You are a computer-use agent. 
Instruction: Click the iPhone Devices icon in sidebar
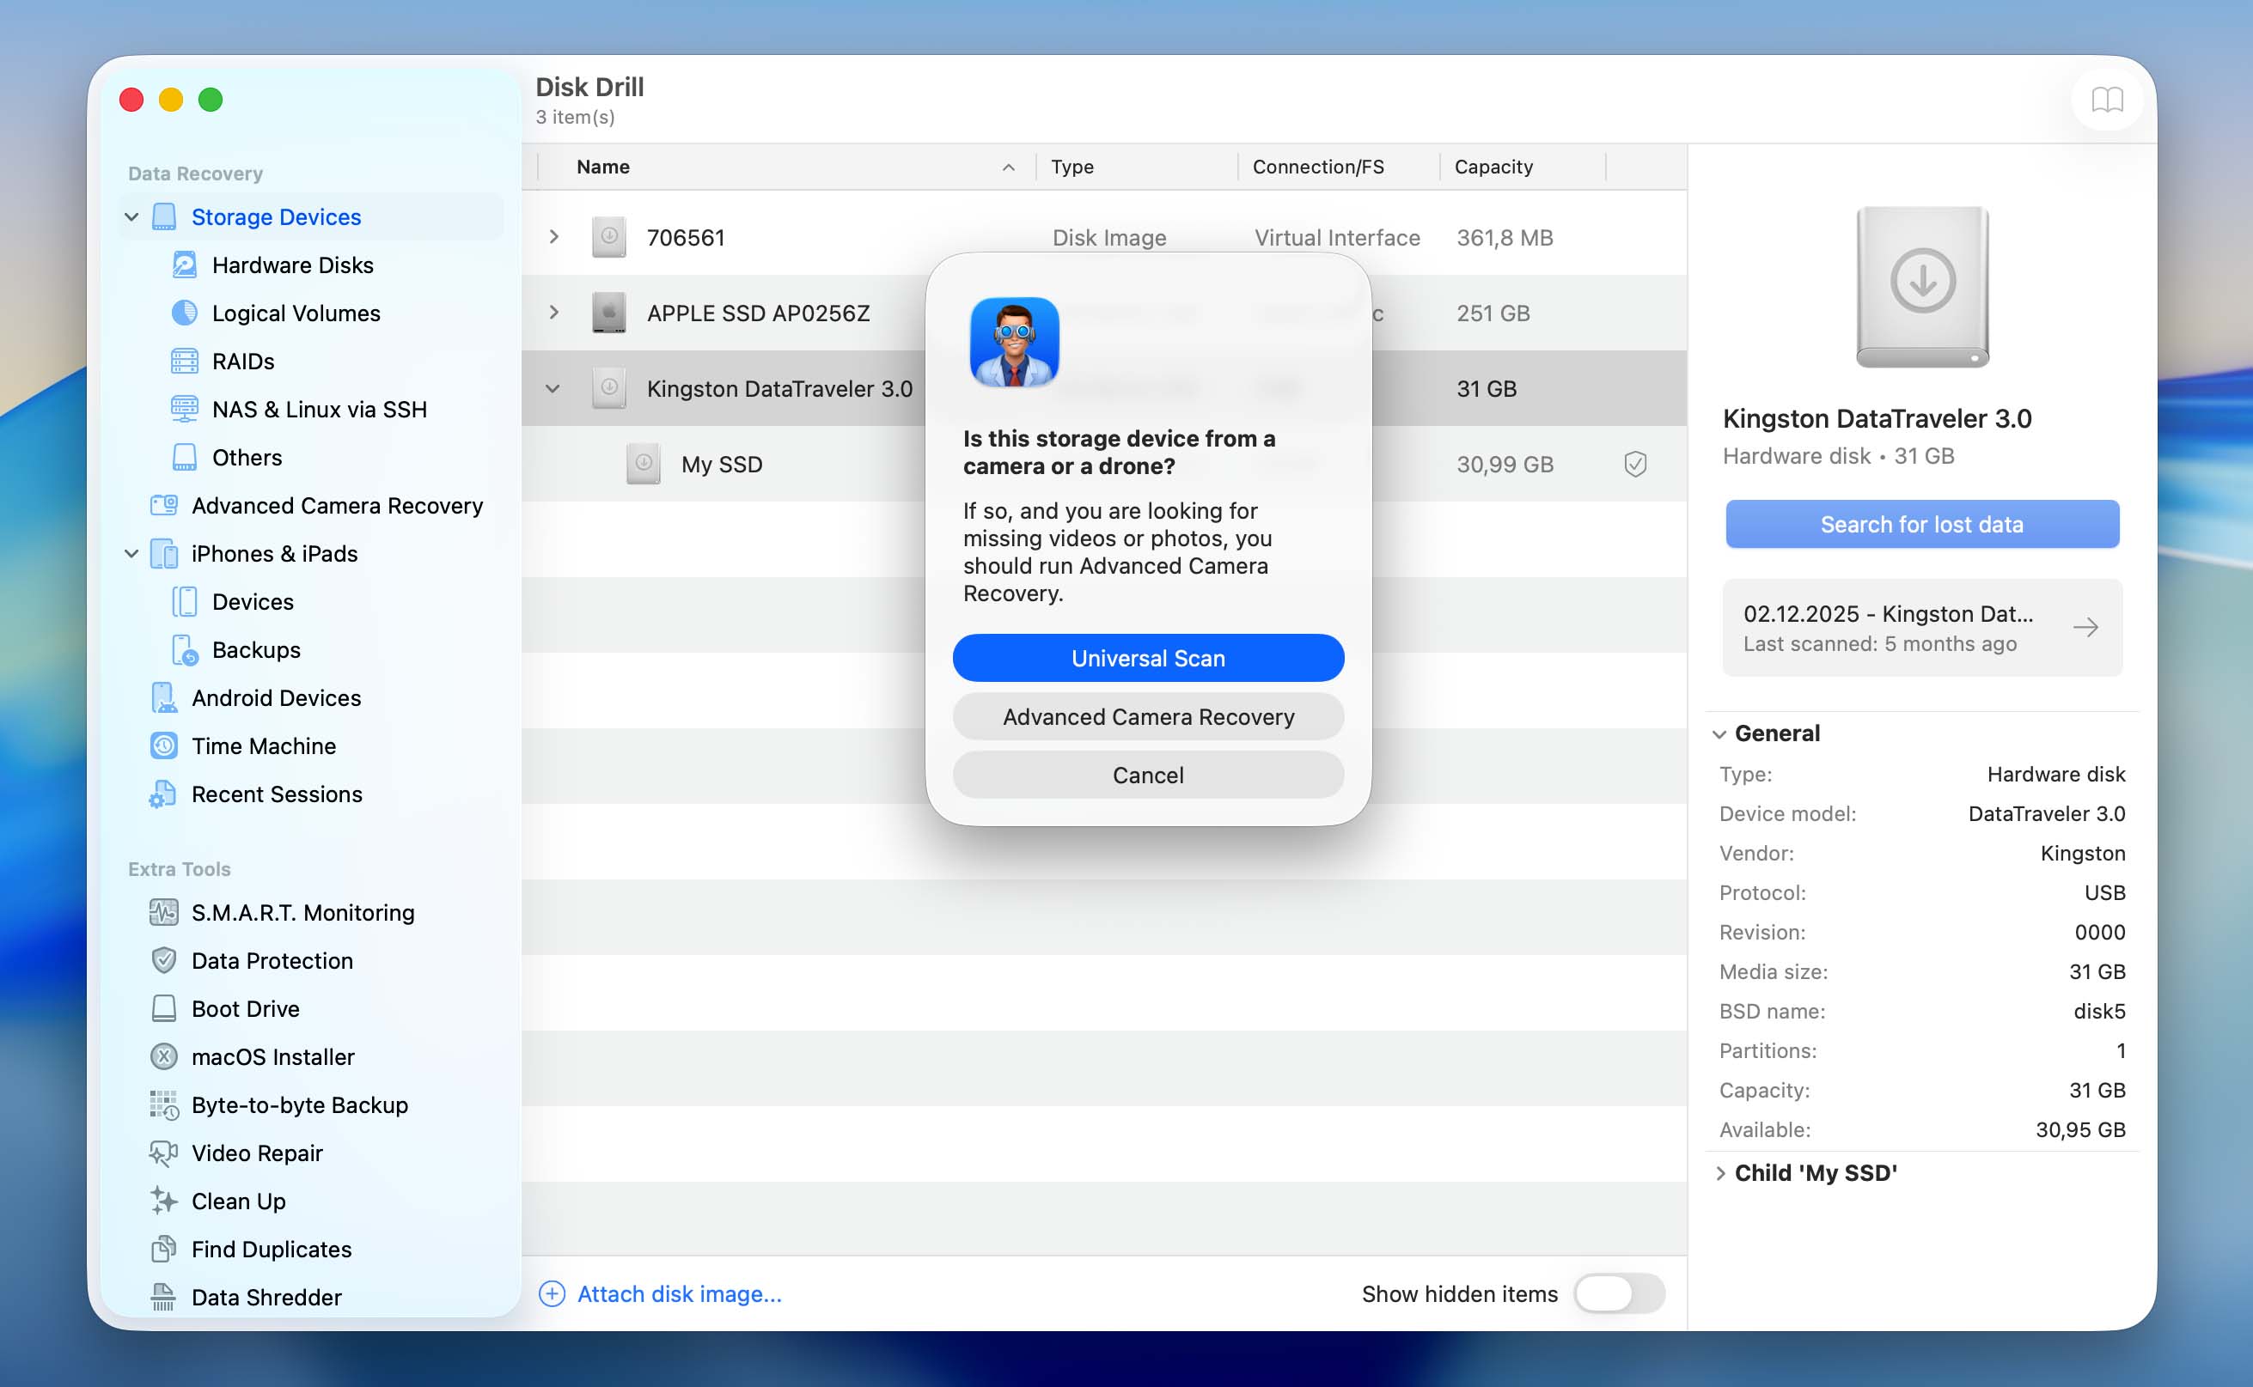click(185, 602)
